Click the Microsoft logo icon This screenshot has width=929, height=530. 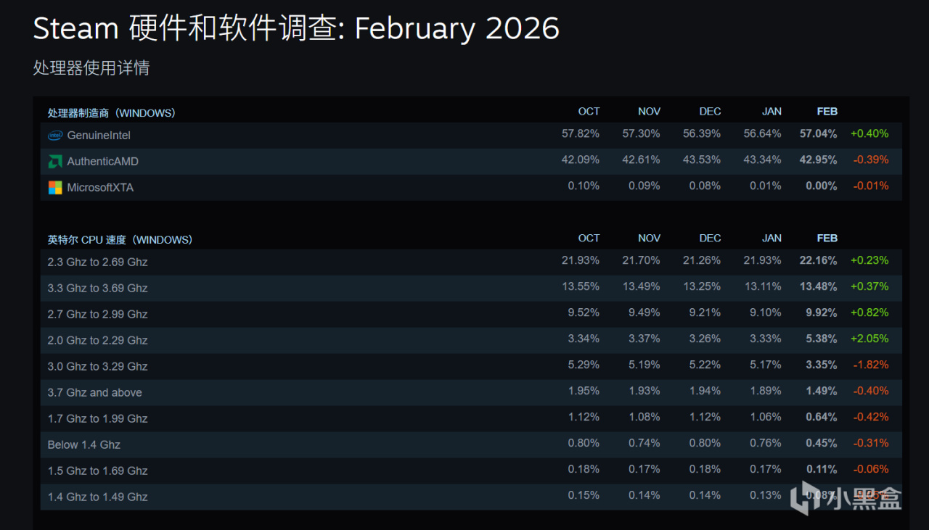point(55,188)
